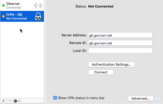Click the empty Local ID field
This screenshot has height=104, width=163.
pyautogui.click(x=120, y=51)
